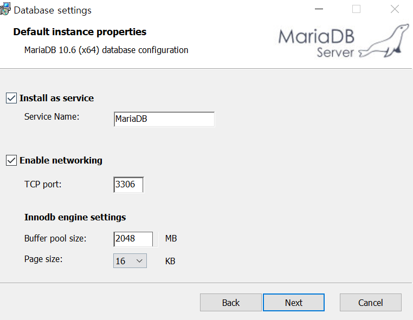Click the installer icon in the title bar
Image resolution: width=413 pixels, height=320 pixels.
pyautogui.click(x=5, y=9)
